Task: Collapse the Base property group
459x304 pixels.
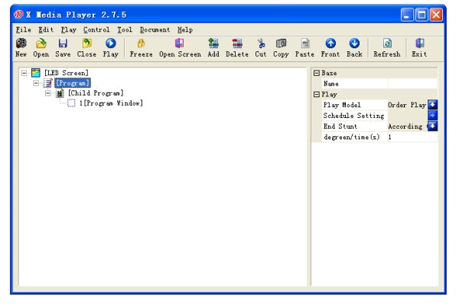Action: (317, 73)
